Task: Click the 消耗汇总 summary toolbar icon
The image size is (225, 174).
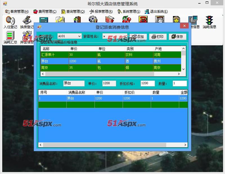Action: coord(10,37)
